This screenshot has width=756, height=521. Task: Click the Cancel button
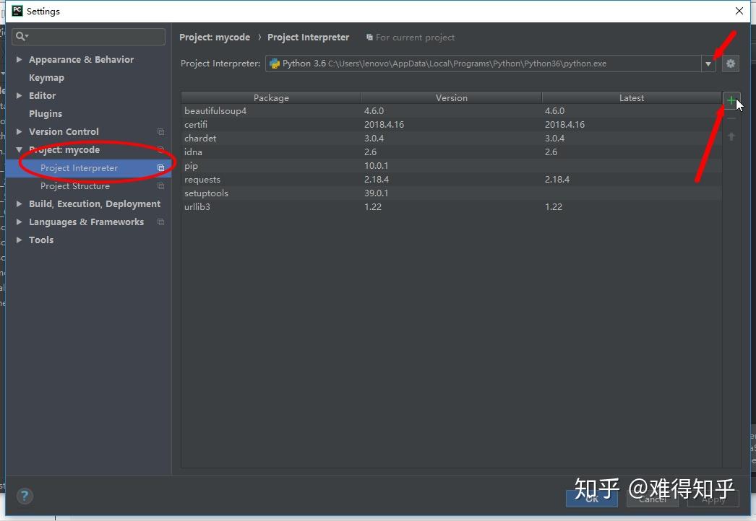tap(653, 499)
